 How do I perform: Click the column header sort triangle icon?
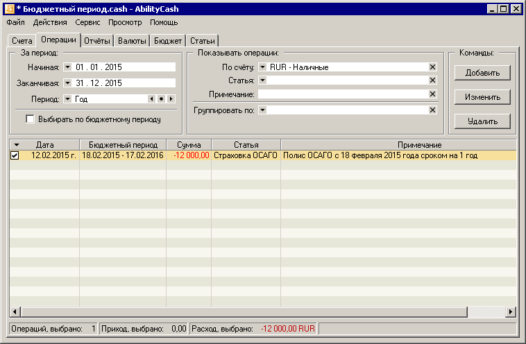click(16, 144)
